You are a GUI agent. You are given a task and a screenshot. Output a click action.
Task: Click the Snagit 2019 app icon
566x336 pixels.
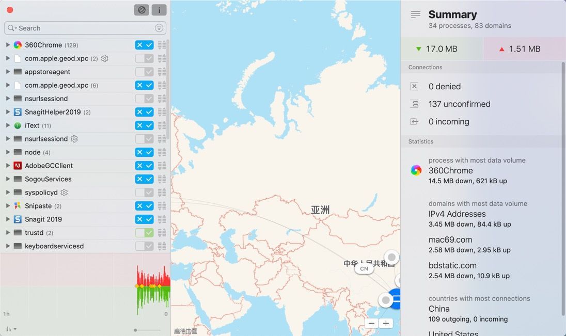coord(18,219)
